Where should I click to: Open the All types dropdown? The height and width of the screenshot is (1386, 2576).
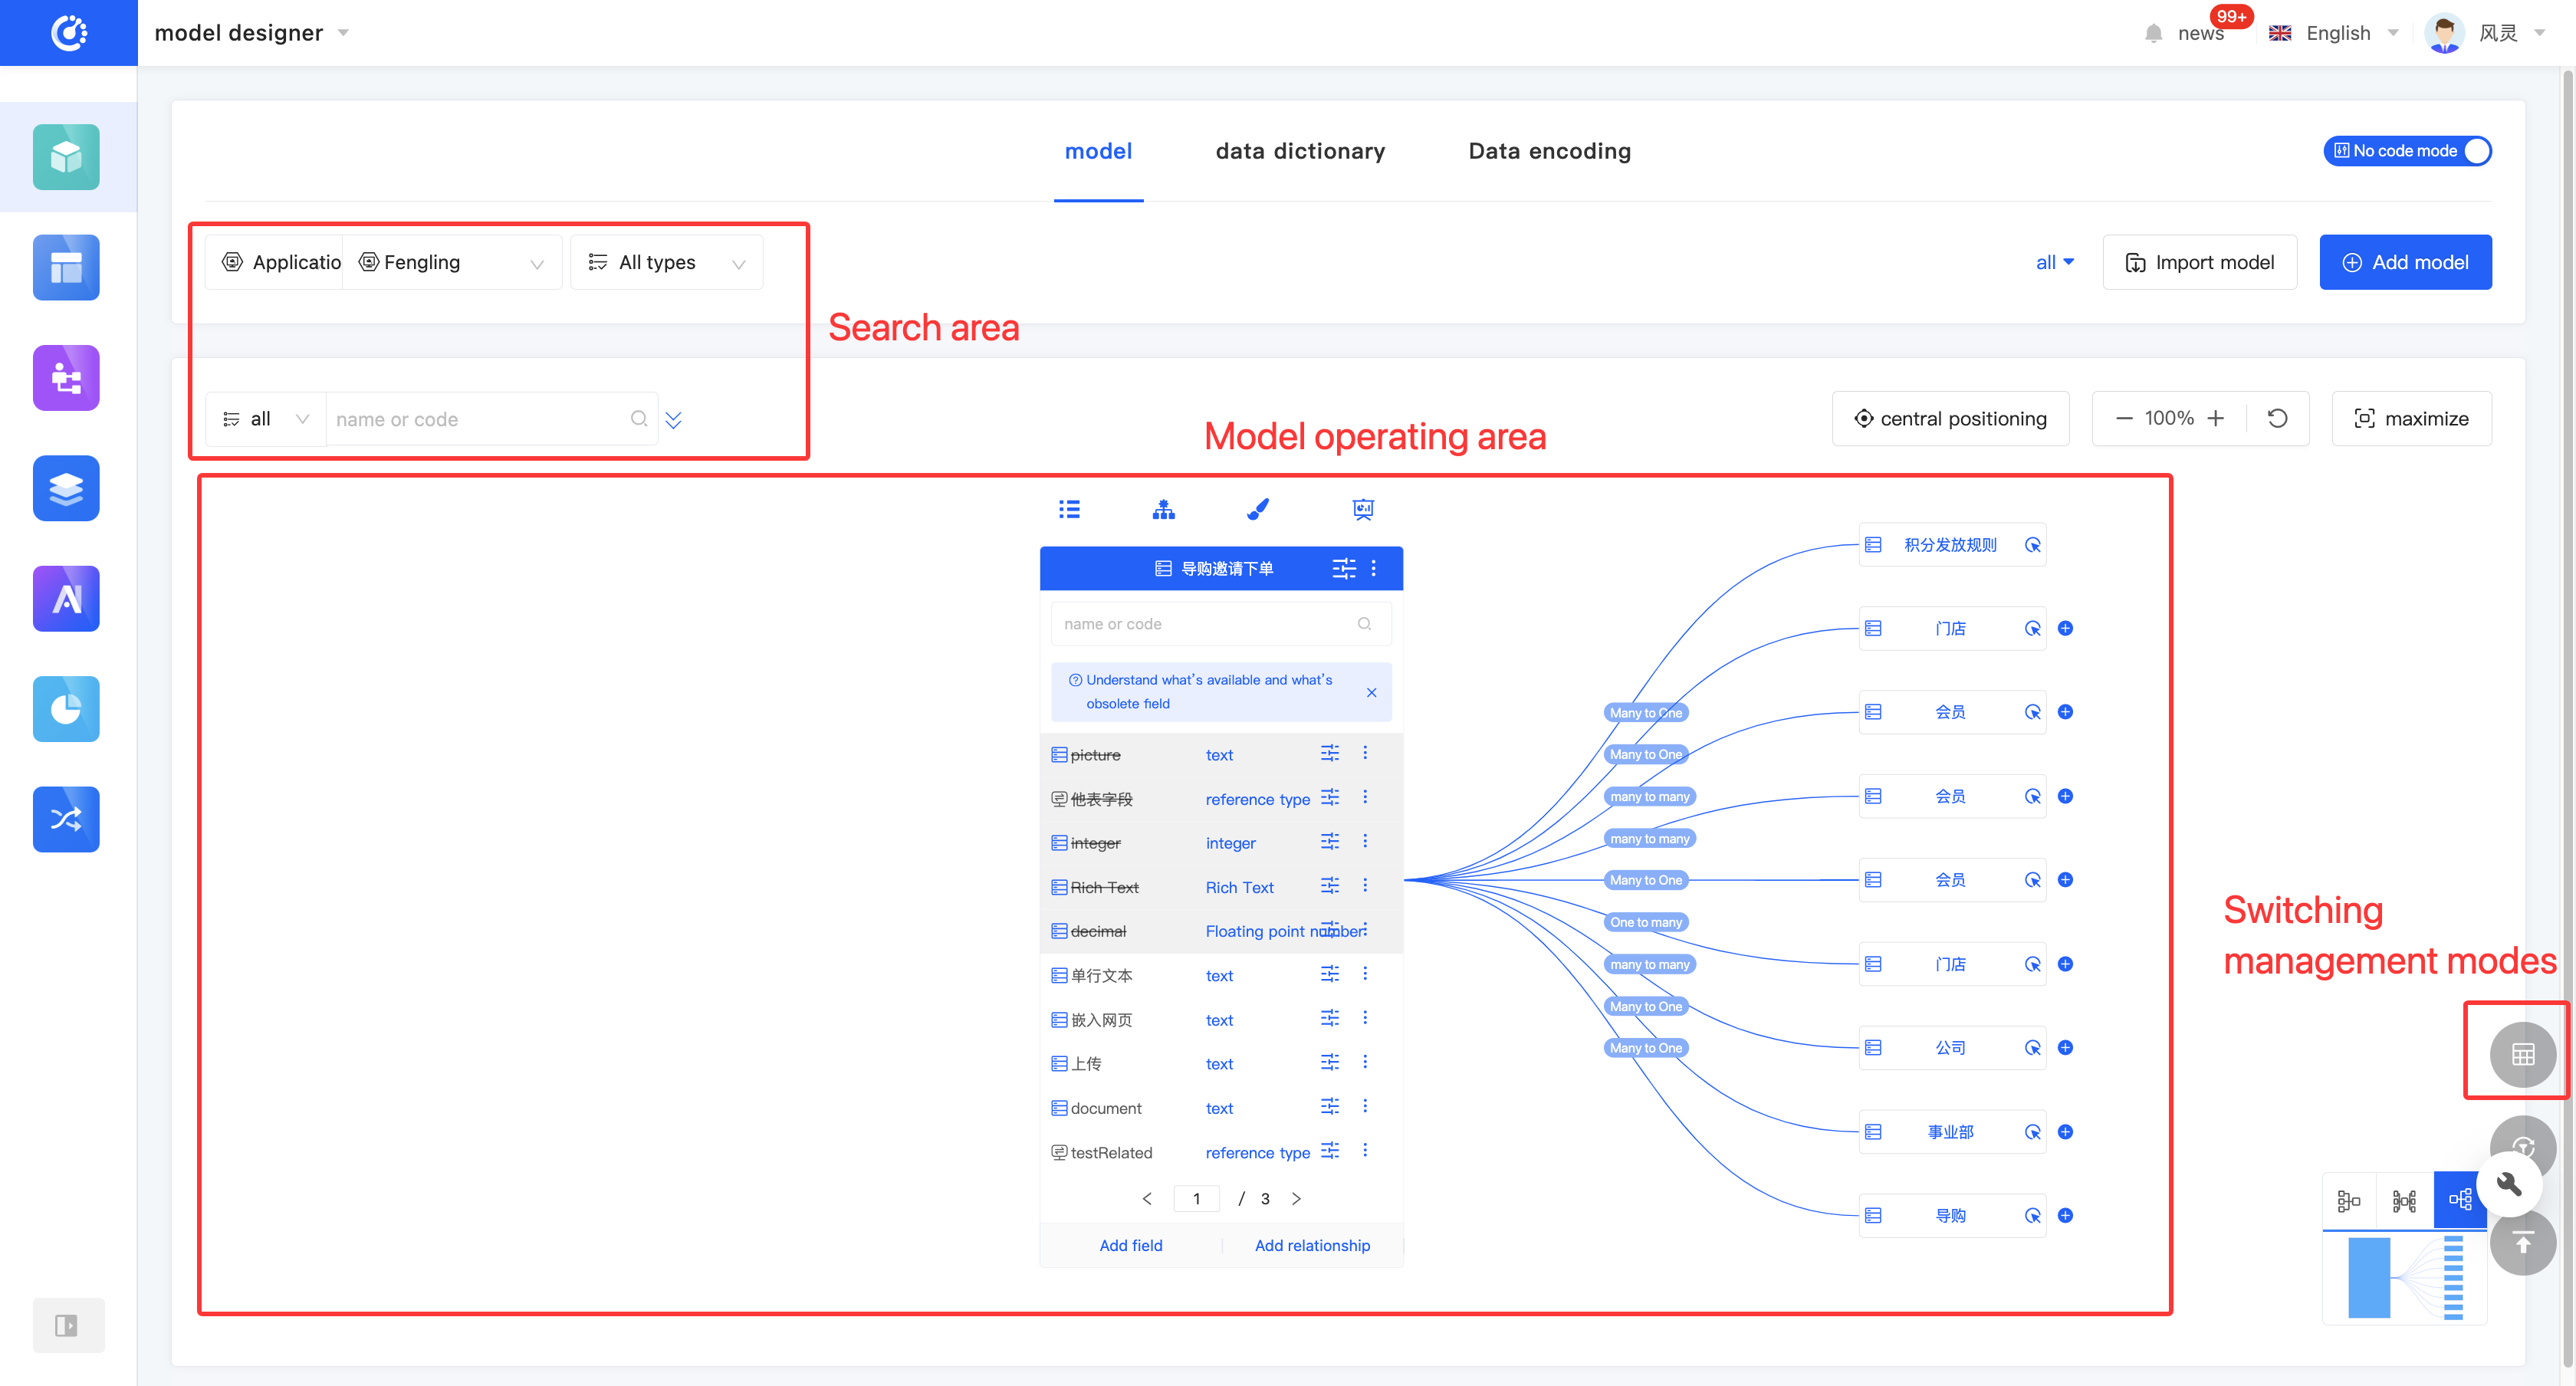click(667, 262)
